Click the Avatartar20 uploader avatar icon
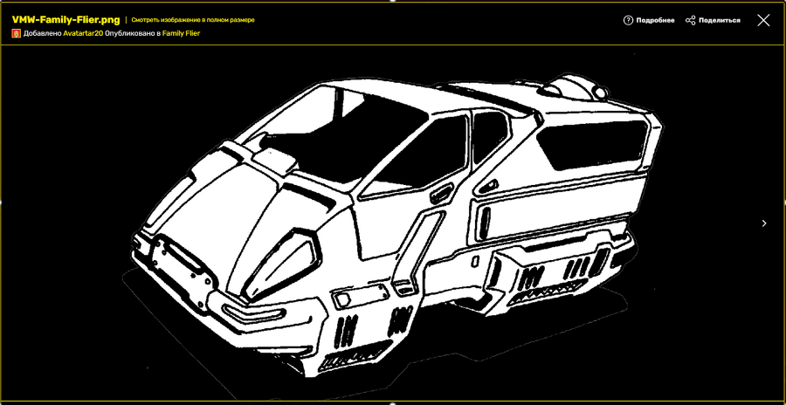The width and height of the screenshot is (786, 405). tap(16, 33)
